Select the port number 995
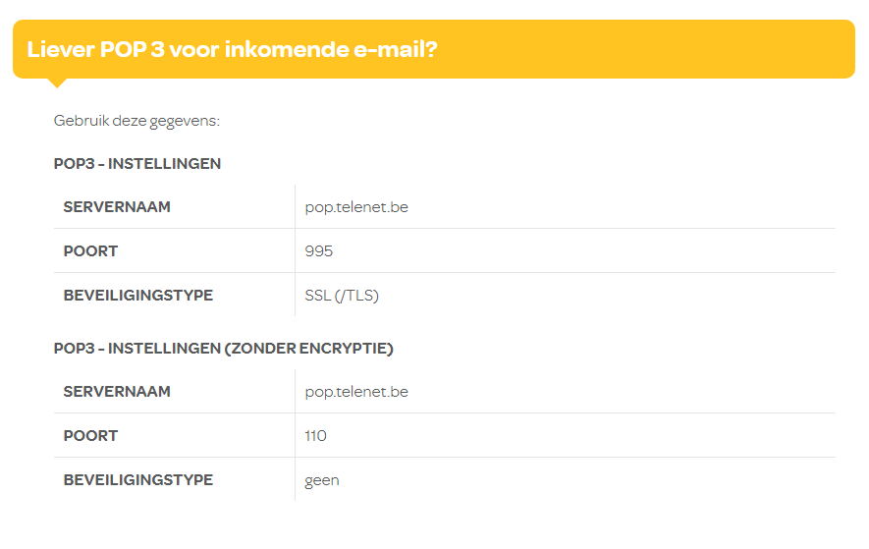 319,251
